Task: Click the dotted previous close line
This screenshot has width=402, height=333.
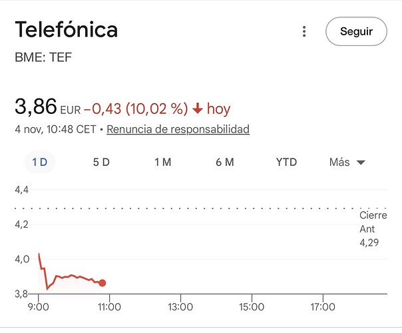Action: (x=200, y=208)
